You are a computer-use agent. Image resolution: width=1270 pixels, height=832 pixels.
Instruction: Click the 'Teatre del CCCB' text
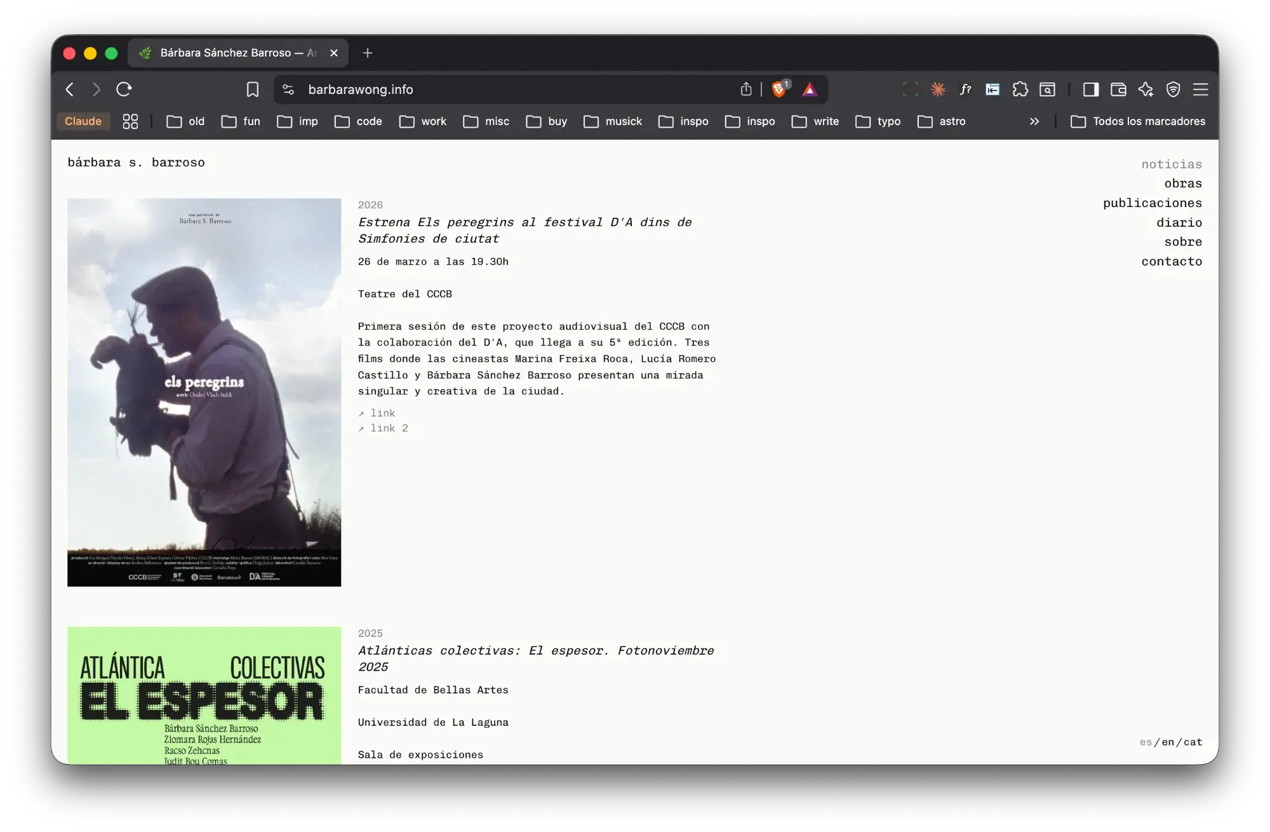point(405,294)
